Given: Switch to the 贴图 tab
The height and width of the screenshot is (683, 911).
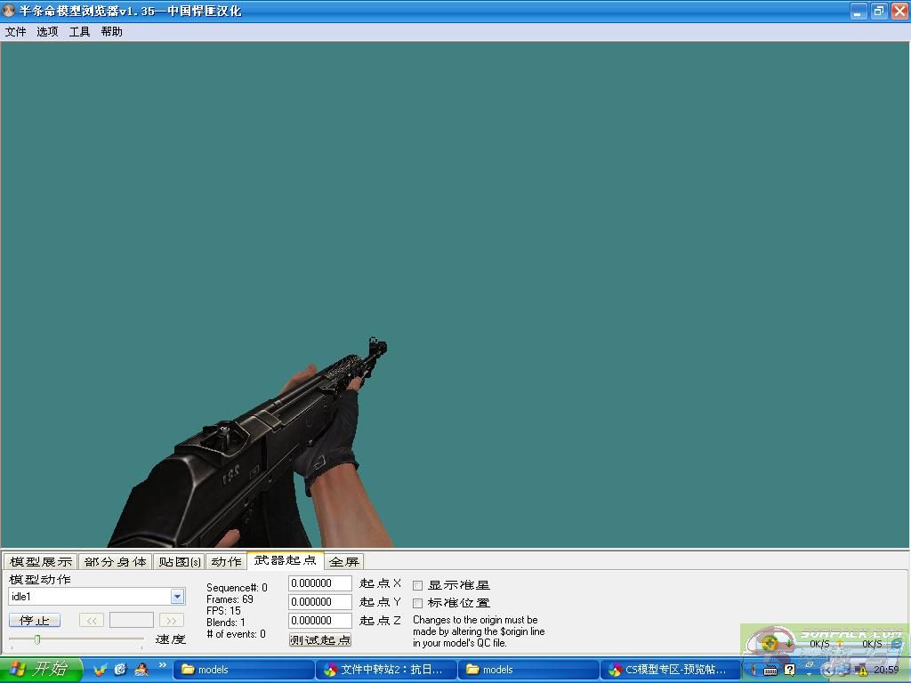Looking at the screenshot, I should [180, 561].
